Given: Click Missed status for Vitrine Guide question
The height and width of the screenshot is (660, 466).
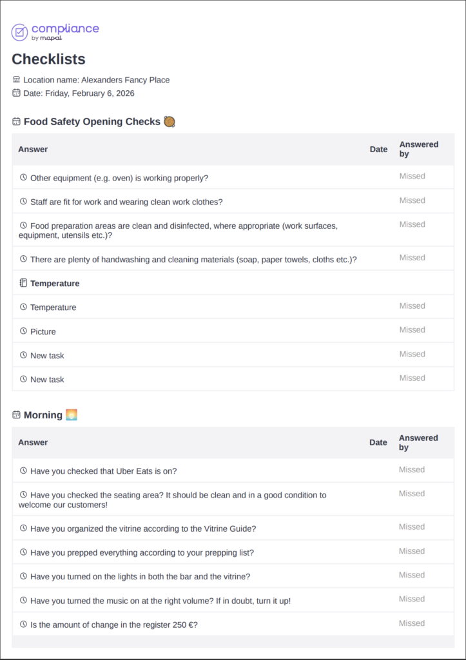Looking at the screenshot, I should point(411,527).
